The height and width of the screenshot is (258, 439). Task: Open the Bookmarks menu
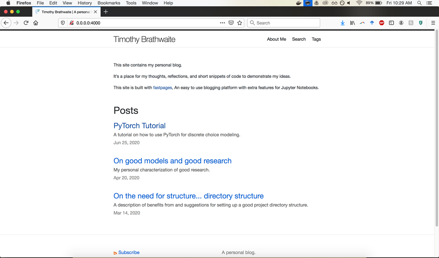click(108, 3)
